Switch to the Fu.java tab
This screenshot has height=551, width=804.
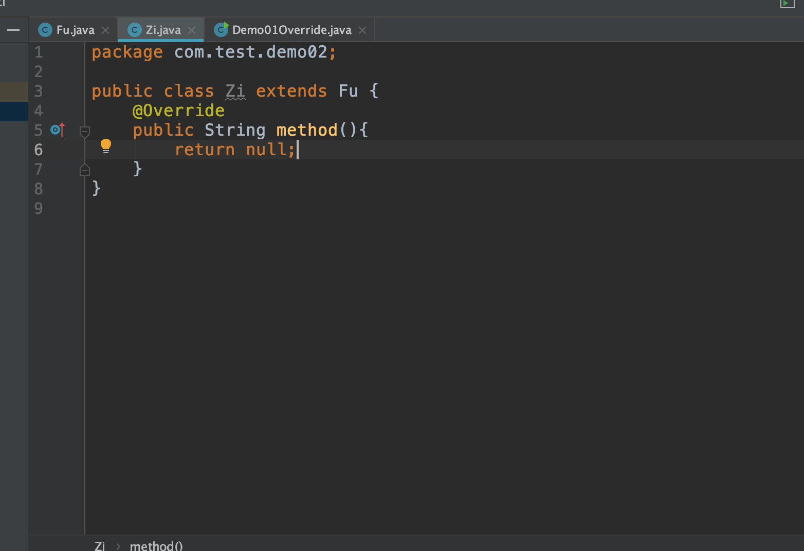pyautogui.click(x=75, y=29)
